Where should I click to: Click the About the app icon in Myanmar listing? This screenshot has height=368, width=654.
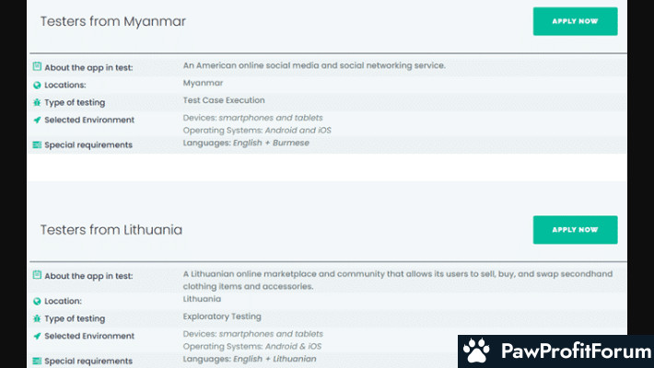pos(37,67)
